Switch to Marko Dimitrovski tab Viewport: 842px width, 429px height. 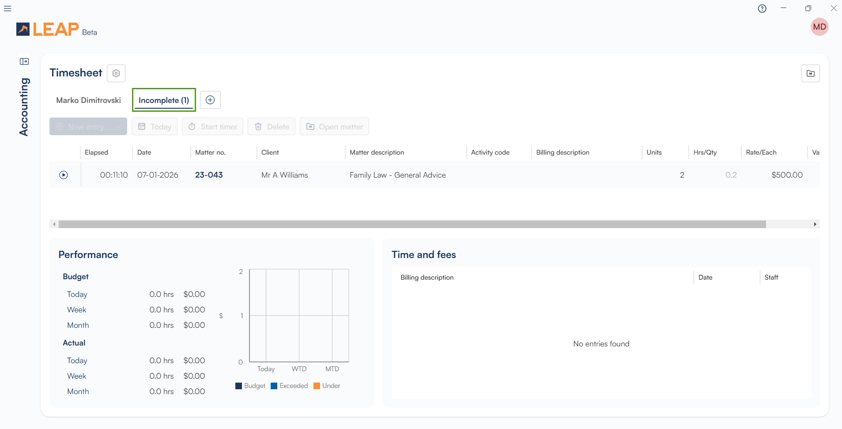coord(88,100)
